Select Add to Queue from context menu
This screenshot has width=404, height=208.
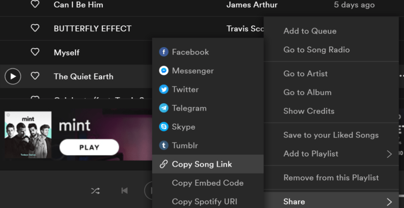[x=310, y=31]
